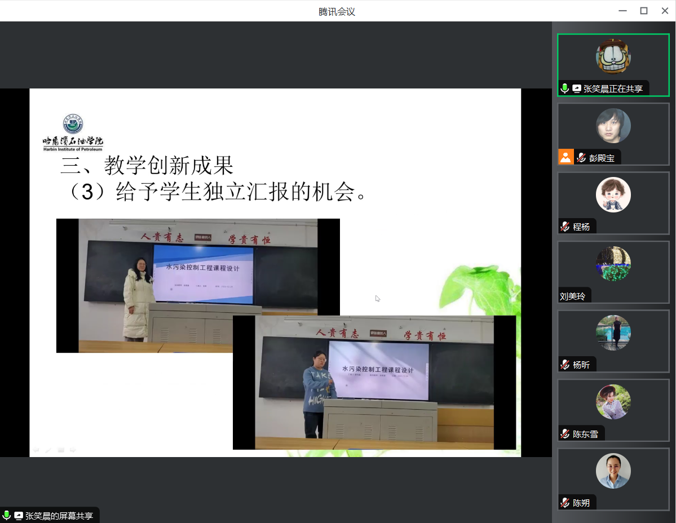
Task: Click the muted microphone icon of 陈东雪
Action: click(565, 434)
